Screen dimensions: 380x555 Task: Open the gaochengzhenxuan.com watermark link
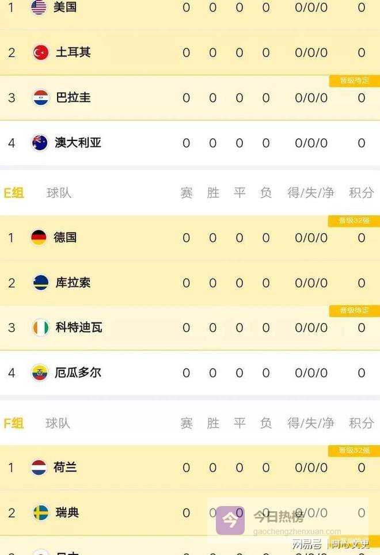297,532
